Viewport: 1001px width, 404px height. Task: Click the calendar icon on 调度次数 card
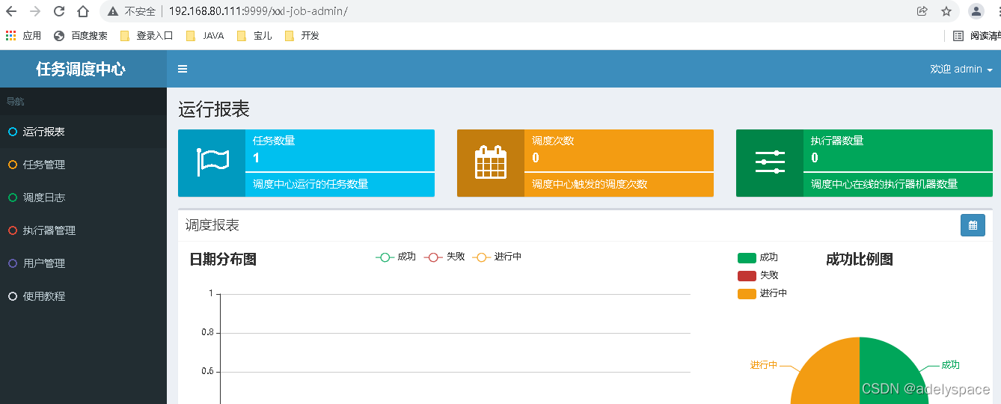coord(491,162)
